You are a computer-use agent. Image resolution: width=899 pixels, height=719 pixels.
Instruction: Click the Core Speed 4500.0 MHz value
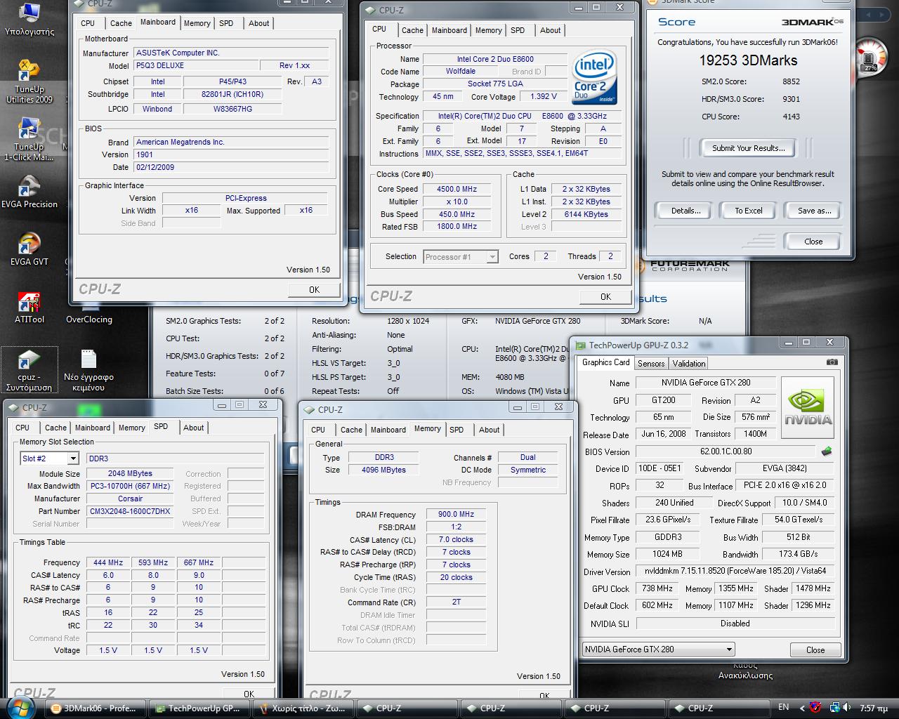[457, 189]
